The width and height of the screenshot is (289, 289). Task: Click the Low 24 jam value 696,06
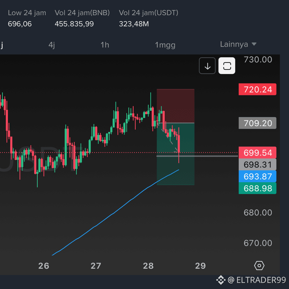coord(20,24)
